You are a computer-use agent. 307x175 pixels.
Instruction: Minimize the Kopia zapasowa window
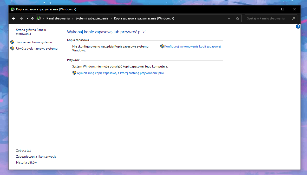click(271, 9)
